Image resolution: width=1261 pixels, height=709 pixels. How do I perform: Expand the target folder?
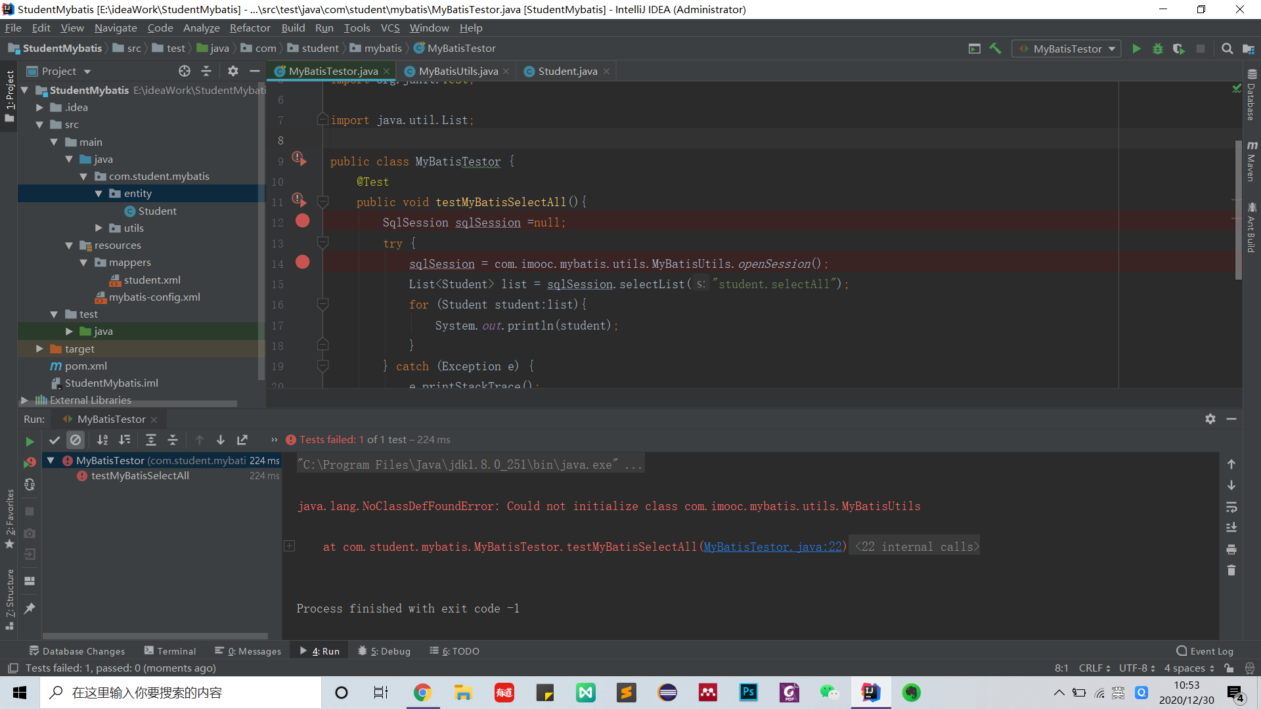point(39,349)
